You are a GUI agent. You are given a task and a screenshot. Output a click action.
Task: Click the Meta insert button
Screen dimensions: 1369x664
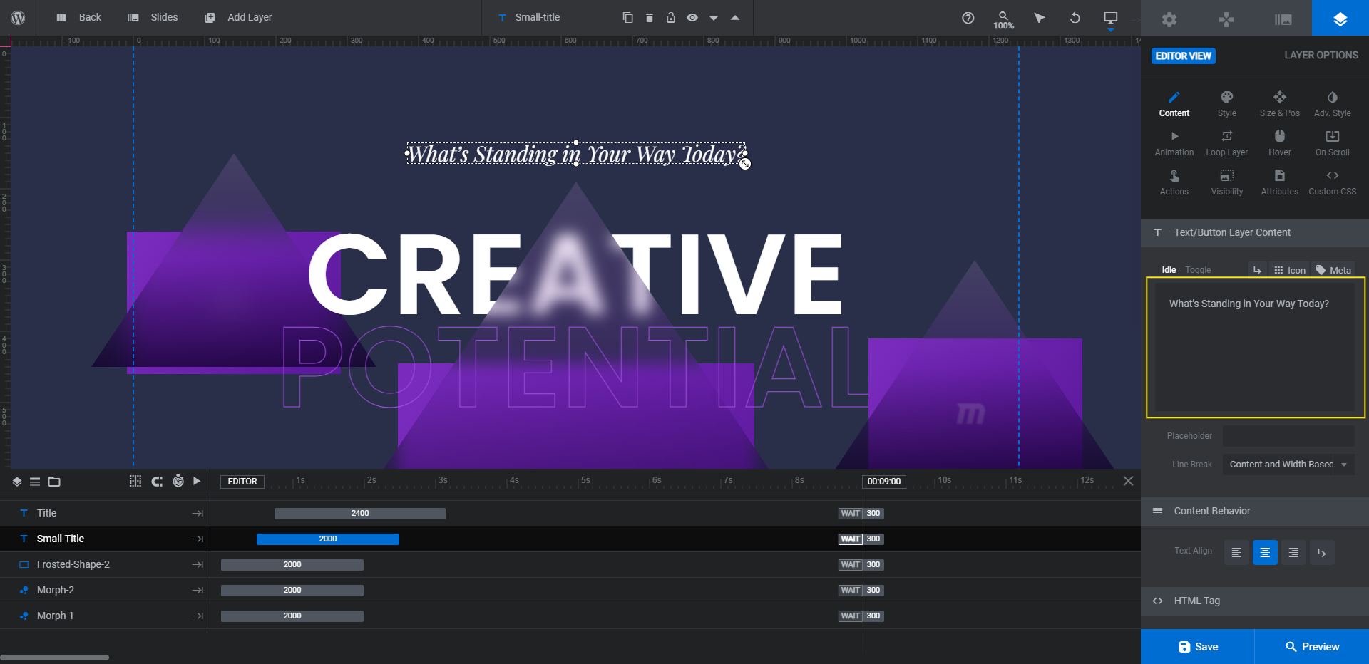(x=1333, y=270)
